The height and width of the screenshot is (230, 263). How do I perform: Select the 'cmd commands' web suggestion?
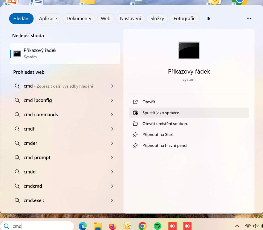point(65,115)
